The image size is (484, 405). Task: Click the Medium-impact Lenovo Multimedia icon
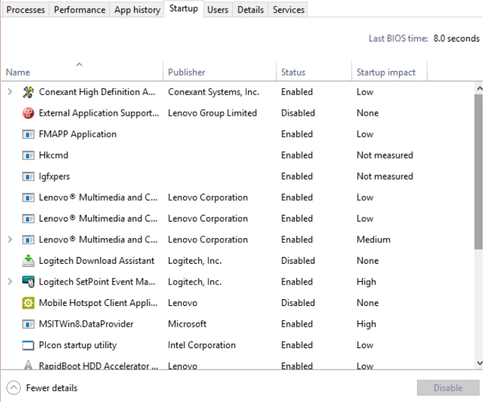pos(28,240)
